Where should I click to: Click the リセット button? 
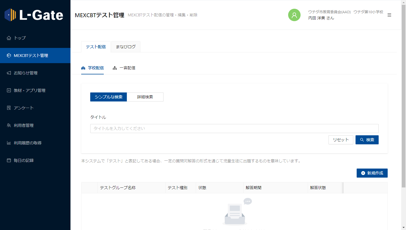(341, 140)
